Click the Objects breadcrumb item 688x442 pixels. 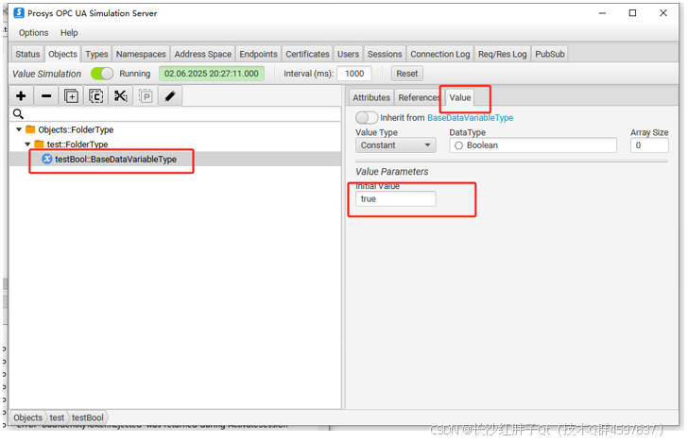pos(27,417)
